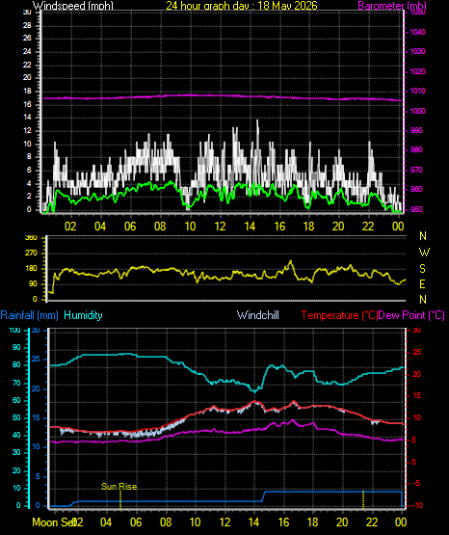Click the "22" hour label under windspeed graph

tap(368, 227)
